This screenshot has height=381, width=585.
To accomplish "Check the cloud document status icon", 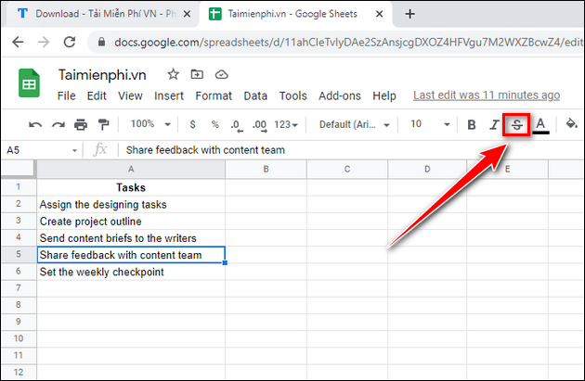I will pos(222,75).
